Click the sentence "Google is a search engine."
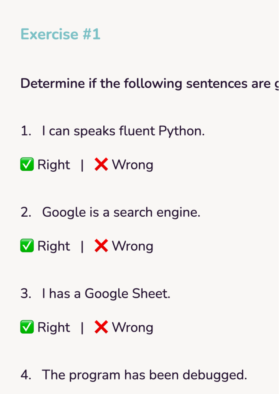This screenshot has width=279, height=394. (121, 212)
